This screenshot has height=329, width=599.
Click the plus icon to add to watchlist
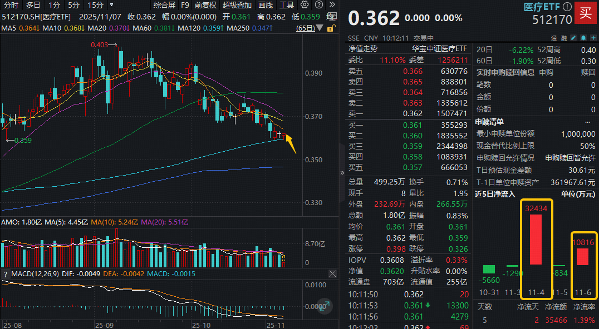tap(593, 38)
